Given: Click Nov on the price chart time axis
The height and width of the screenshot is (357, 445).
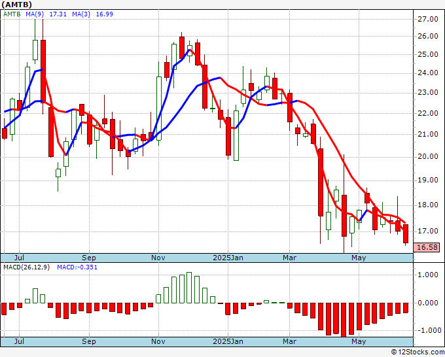Looking at the screenshot, I should coord(158,258).
